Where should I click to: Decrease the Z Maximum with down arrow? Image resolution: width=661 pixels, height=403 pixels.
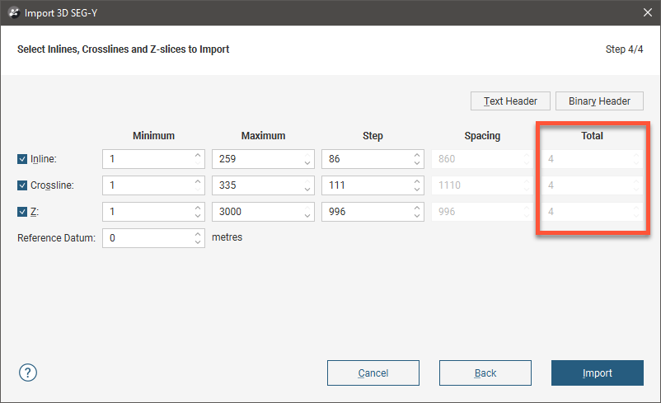click(307, 216)
